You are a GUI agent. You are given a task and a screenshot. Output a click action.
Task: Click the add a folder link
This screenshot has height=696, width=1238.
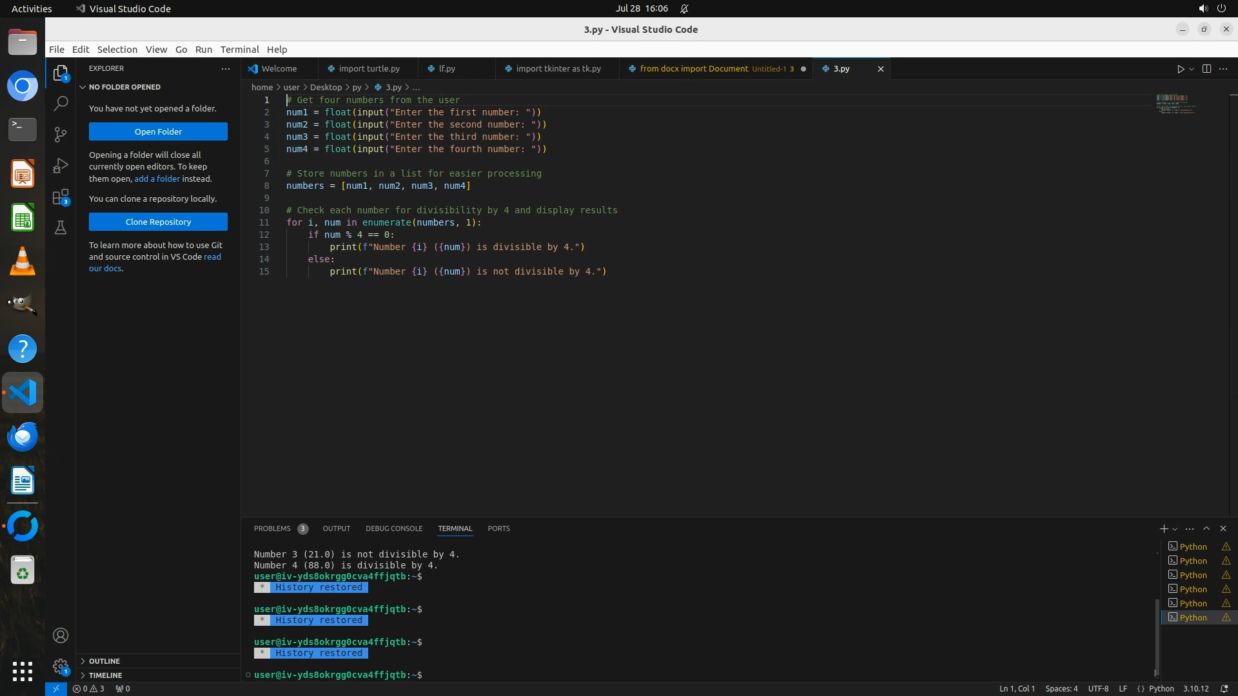[157, 179]
